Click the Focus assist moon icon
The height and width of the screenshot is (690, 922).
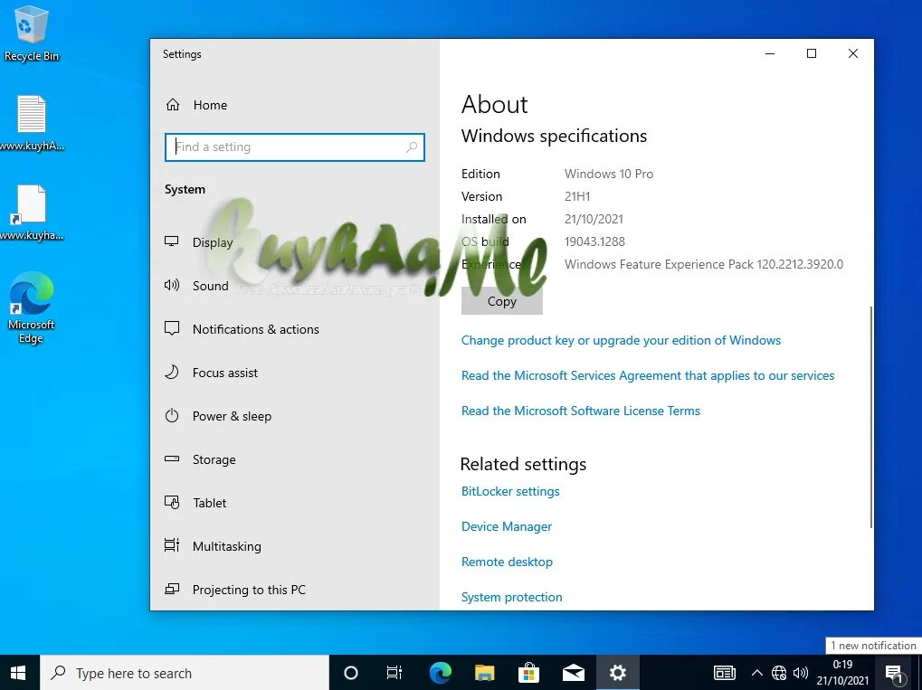coord(172,372)
